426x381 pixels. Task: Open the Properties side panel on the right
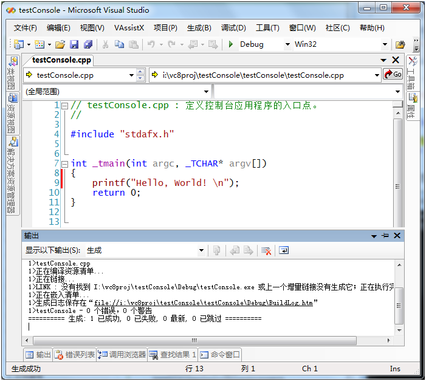tap(412, 106)
